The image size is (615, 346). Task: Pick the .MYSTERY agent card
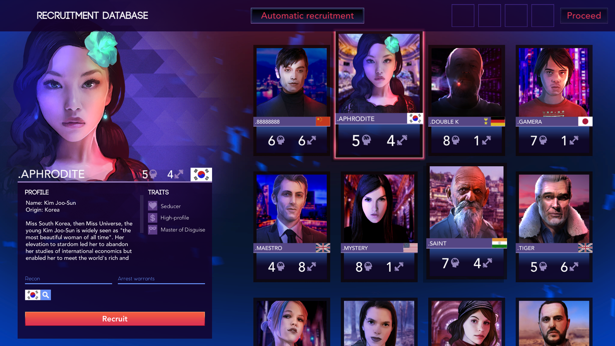379,227
